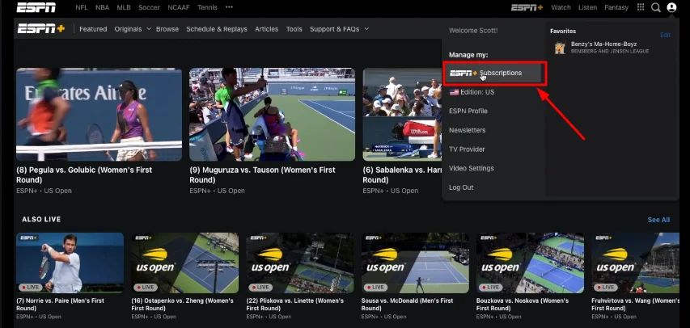Click the Pegula vs. Golubic title text
Viewport: 690px width, 328px height.
click(x=84, y=175)
